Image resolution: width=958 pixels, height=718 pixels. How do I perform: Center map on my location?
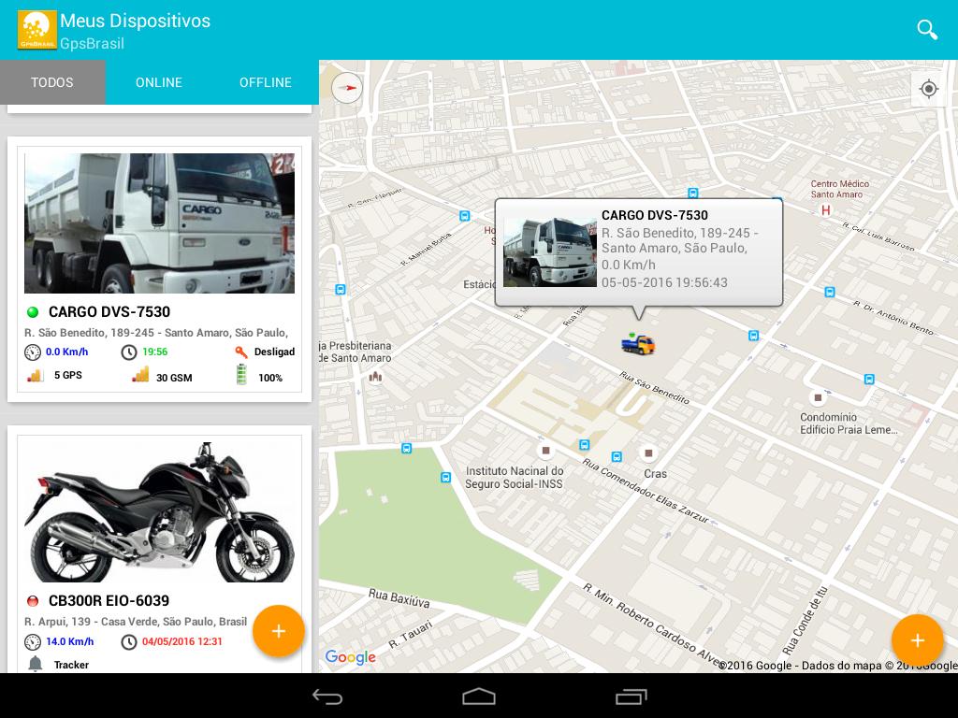tap(929, 89)
